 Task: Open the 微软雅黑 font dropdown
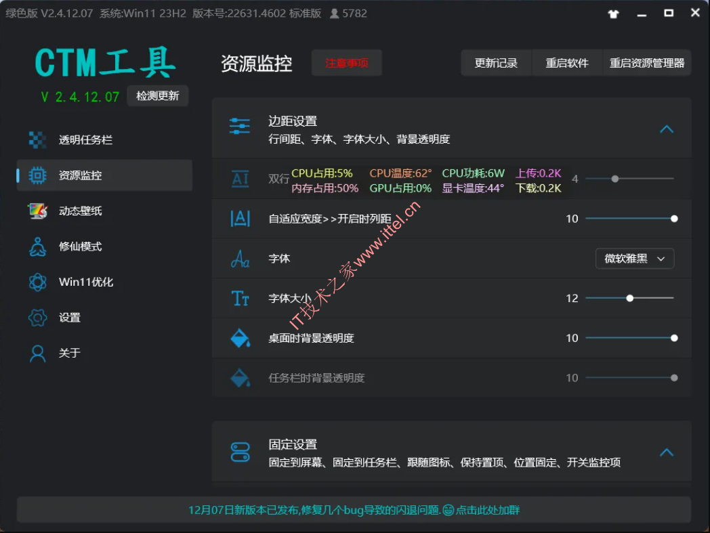coord(635,259)
